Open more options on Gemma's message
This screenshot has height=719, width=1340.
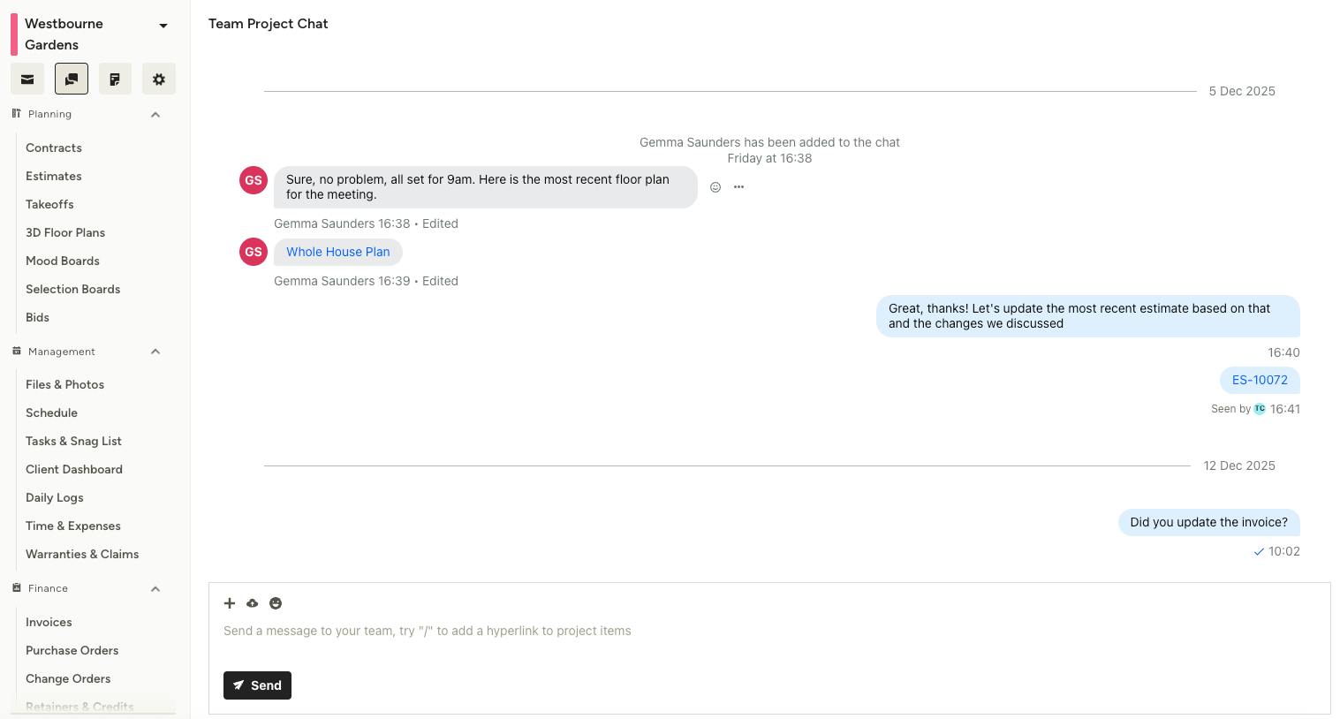[738, 187]
